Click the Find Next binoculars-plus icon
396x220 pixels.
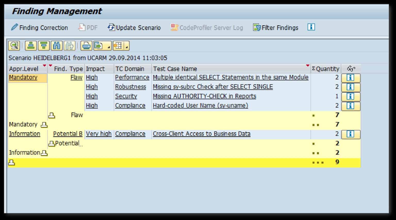69,46
